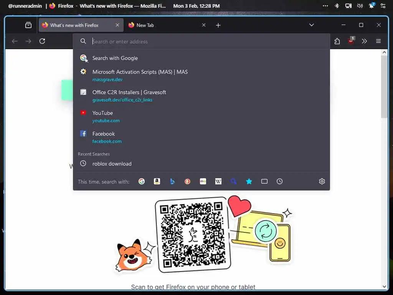The width and height of the screenshot is (393, 295).
Task: Open Microsoft Activation Scripts (MAS) suggestion
Action: point(201,75)
